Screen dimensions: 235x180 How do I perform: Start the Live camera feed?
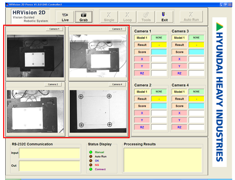click(65, 17)
